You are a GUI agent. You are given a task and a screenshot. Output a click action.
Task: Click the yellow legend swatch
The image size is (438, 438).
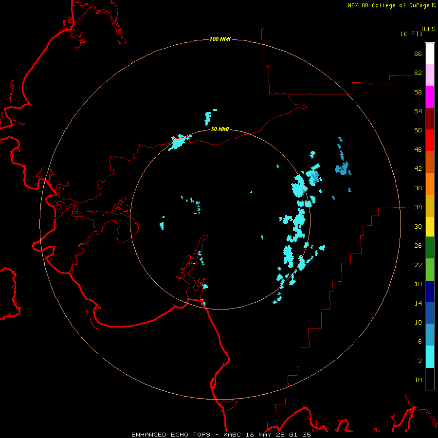[430, 227]
